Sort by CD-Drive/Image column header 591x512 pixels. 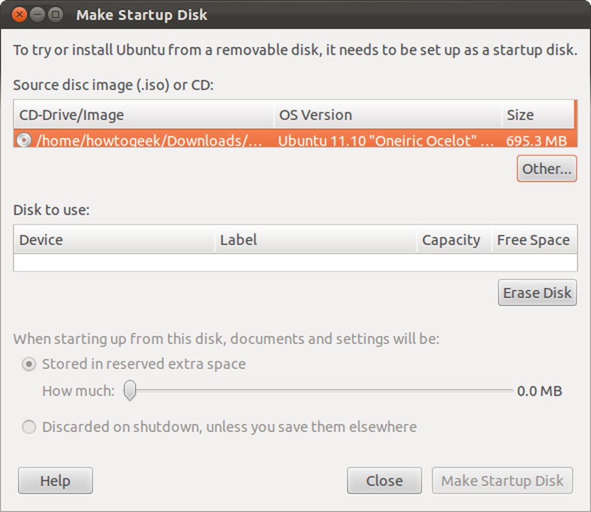tap(144, 114)
